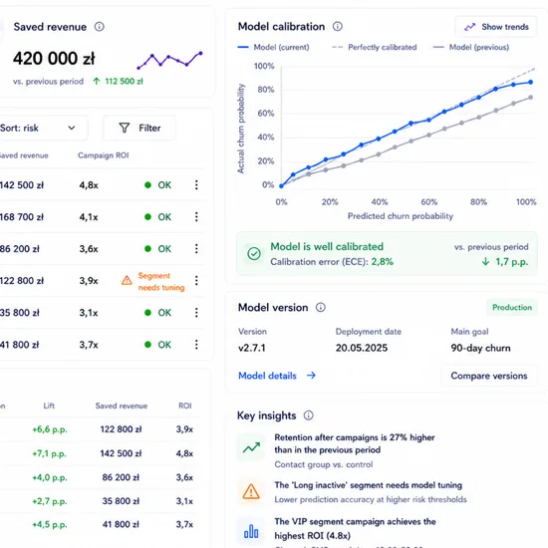The height and width of the screenshot is (548, 548).
Task: Open row menu for 41 800 zł, 3,7x
Action: [x=196, y=345]
